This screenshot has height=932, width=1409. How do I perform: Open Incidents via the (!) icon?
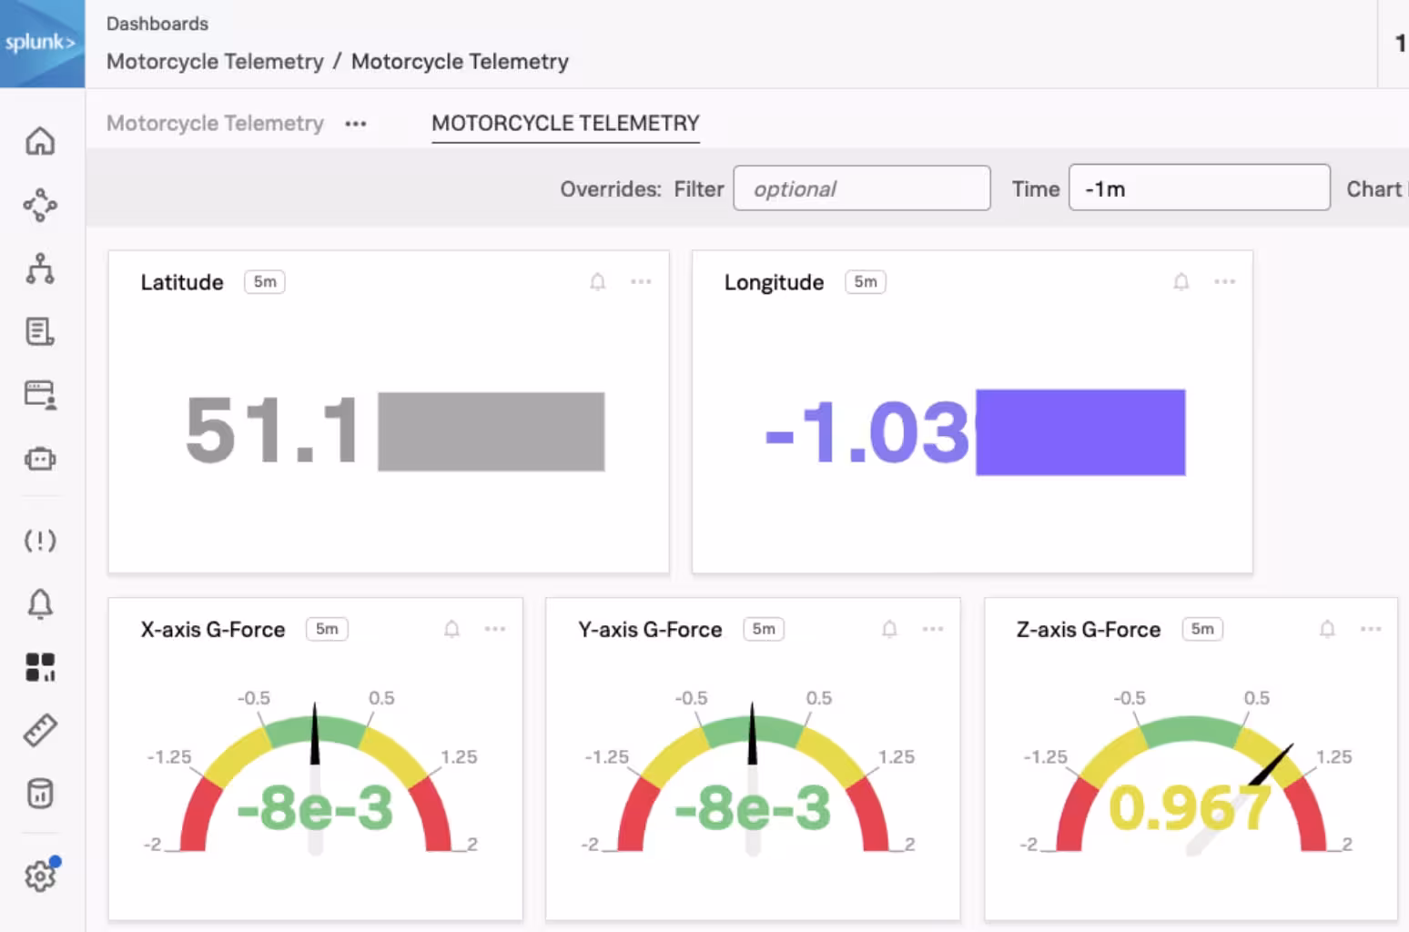coord(40,541)
